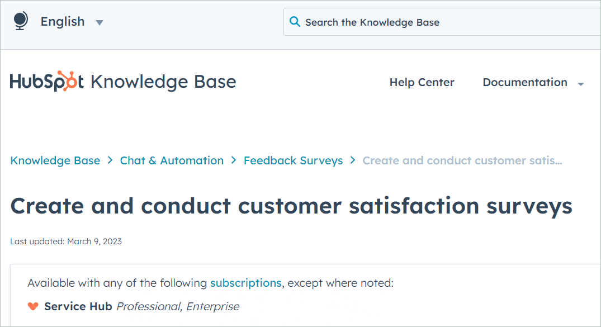The image size is (601, 327).
Task: Click the arrow next to English
Action: pos(99,22)
